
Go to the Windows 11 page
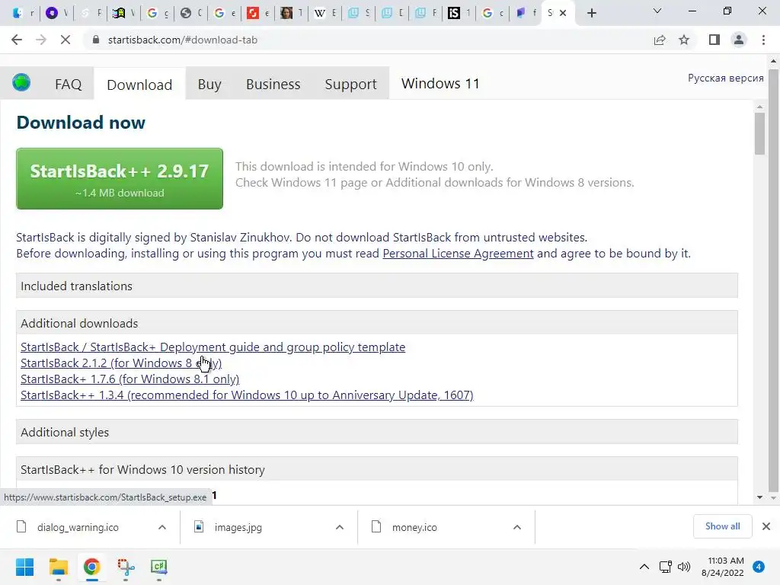tap(440, 84)
